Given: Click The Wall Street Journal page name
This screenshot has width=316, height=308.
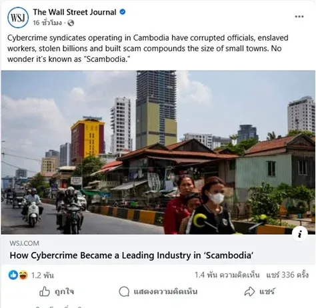Looking at the screenshot, I should point(75,12).
